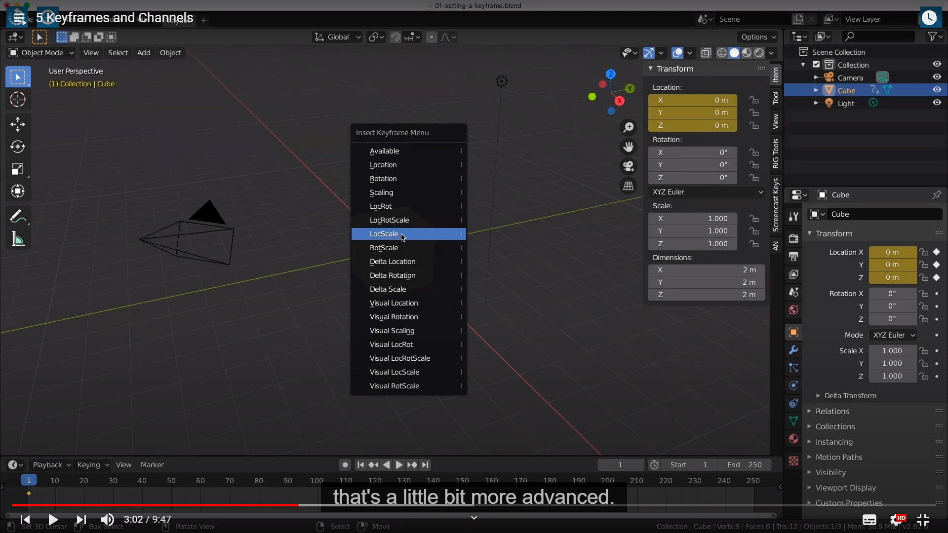Open the Object Mode dropdown
The image size is (948, 533).
(41, 53)
